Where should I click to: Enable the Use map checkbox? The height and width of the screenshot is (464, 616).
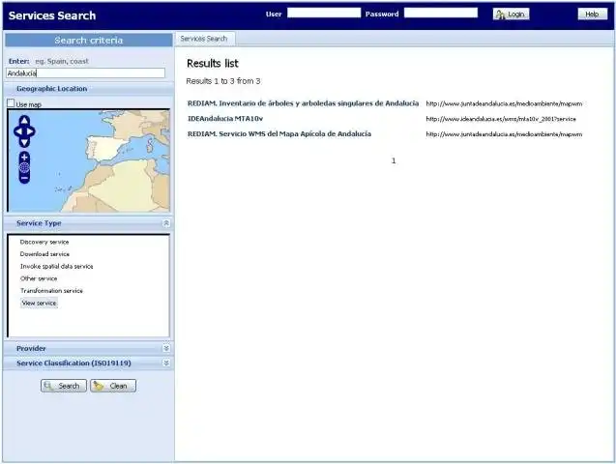point(11,103)
